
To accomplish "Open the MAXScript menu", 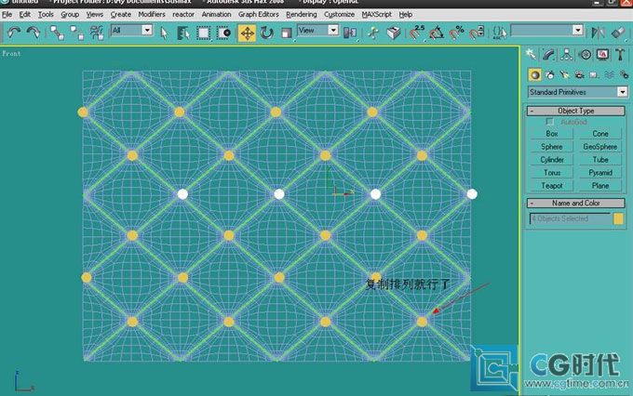I will tap(377, 14).
